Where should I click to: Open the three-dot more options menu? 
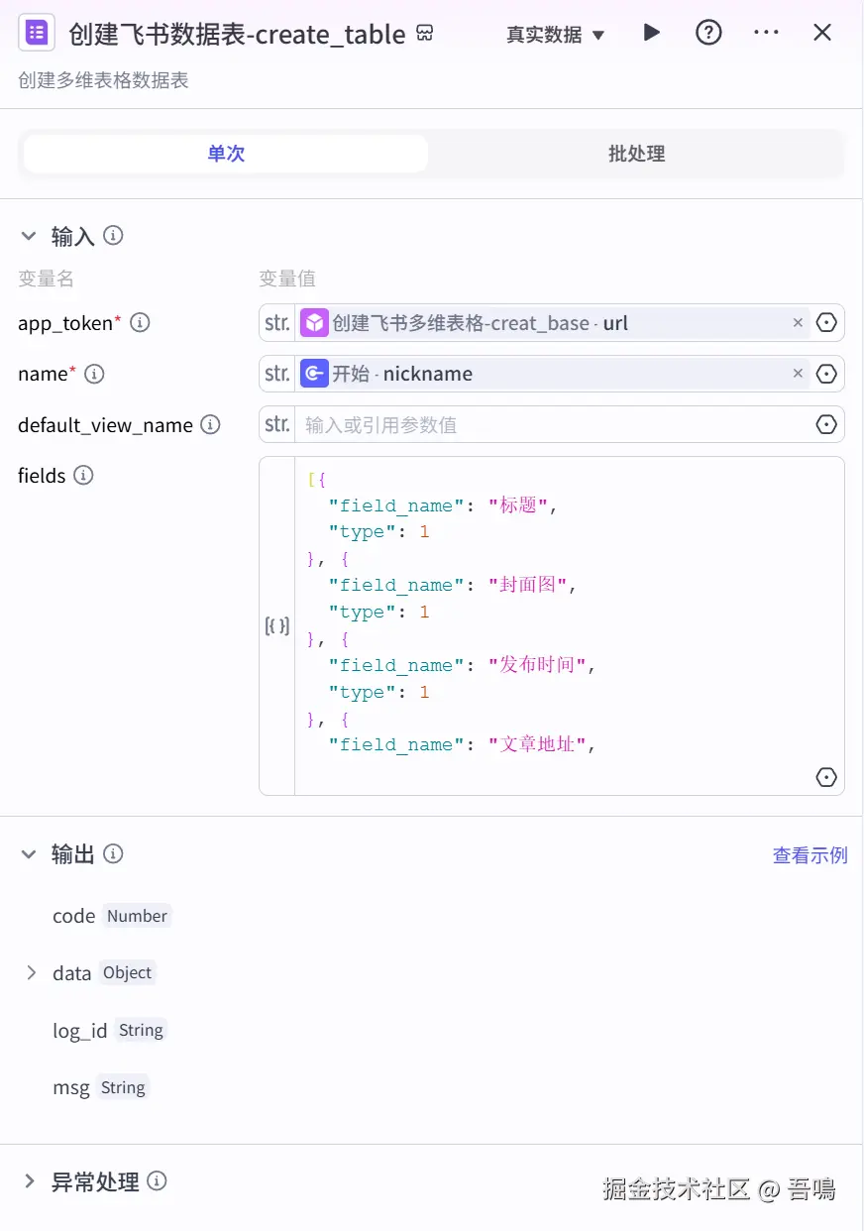[766, 33]
